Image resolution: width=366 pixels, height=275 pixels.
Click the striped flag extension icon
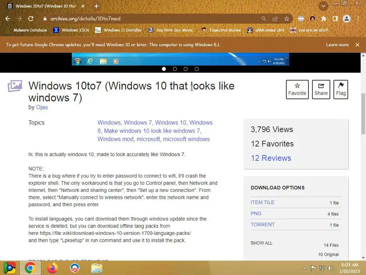pos(301,19)
